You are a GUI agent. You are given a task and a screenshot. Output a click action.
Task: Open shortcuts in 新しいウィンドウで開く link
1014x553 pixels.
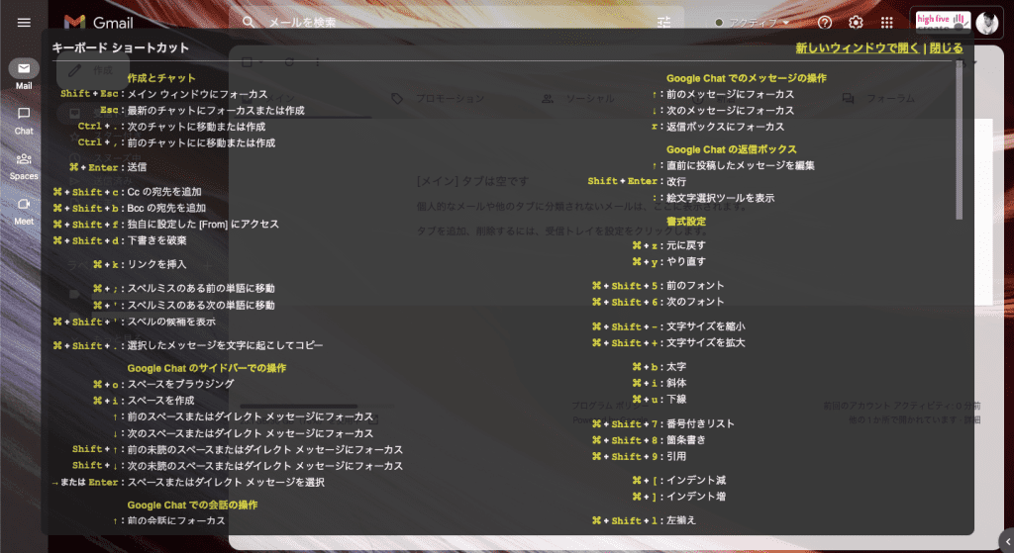point(857,47)
